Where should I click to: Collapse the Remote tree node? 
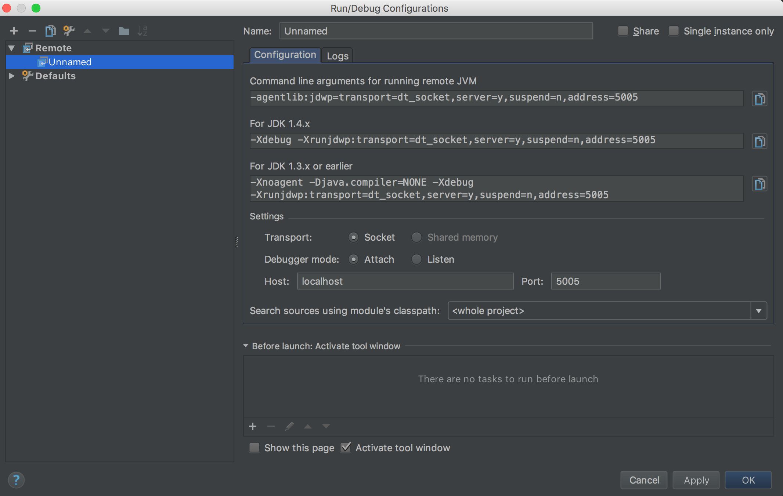coord(11,48)
